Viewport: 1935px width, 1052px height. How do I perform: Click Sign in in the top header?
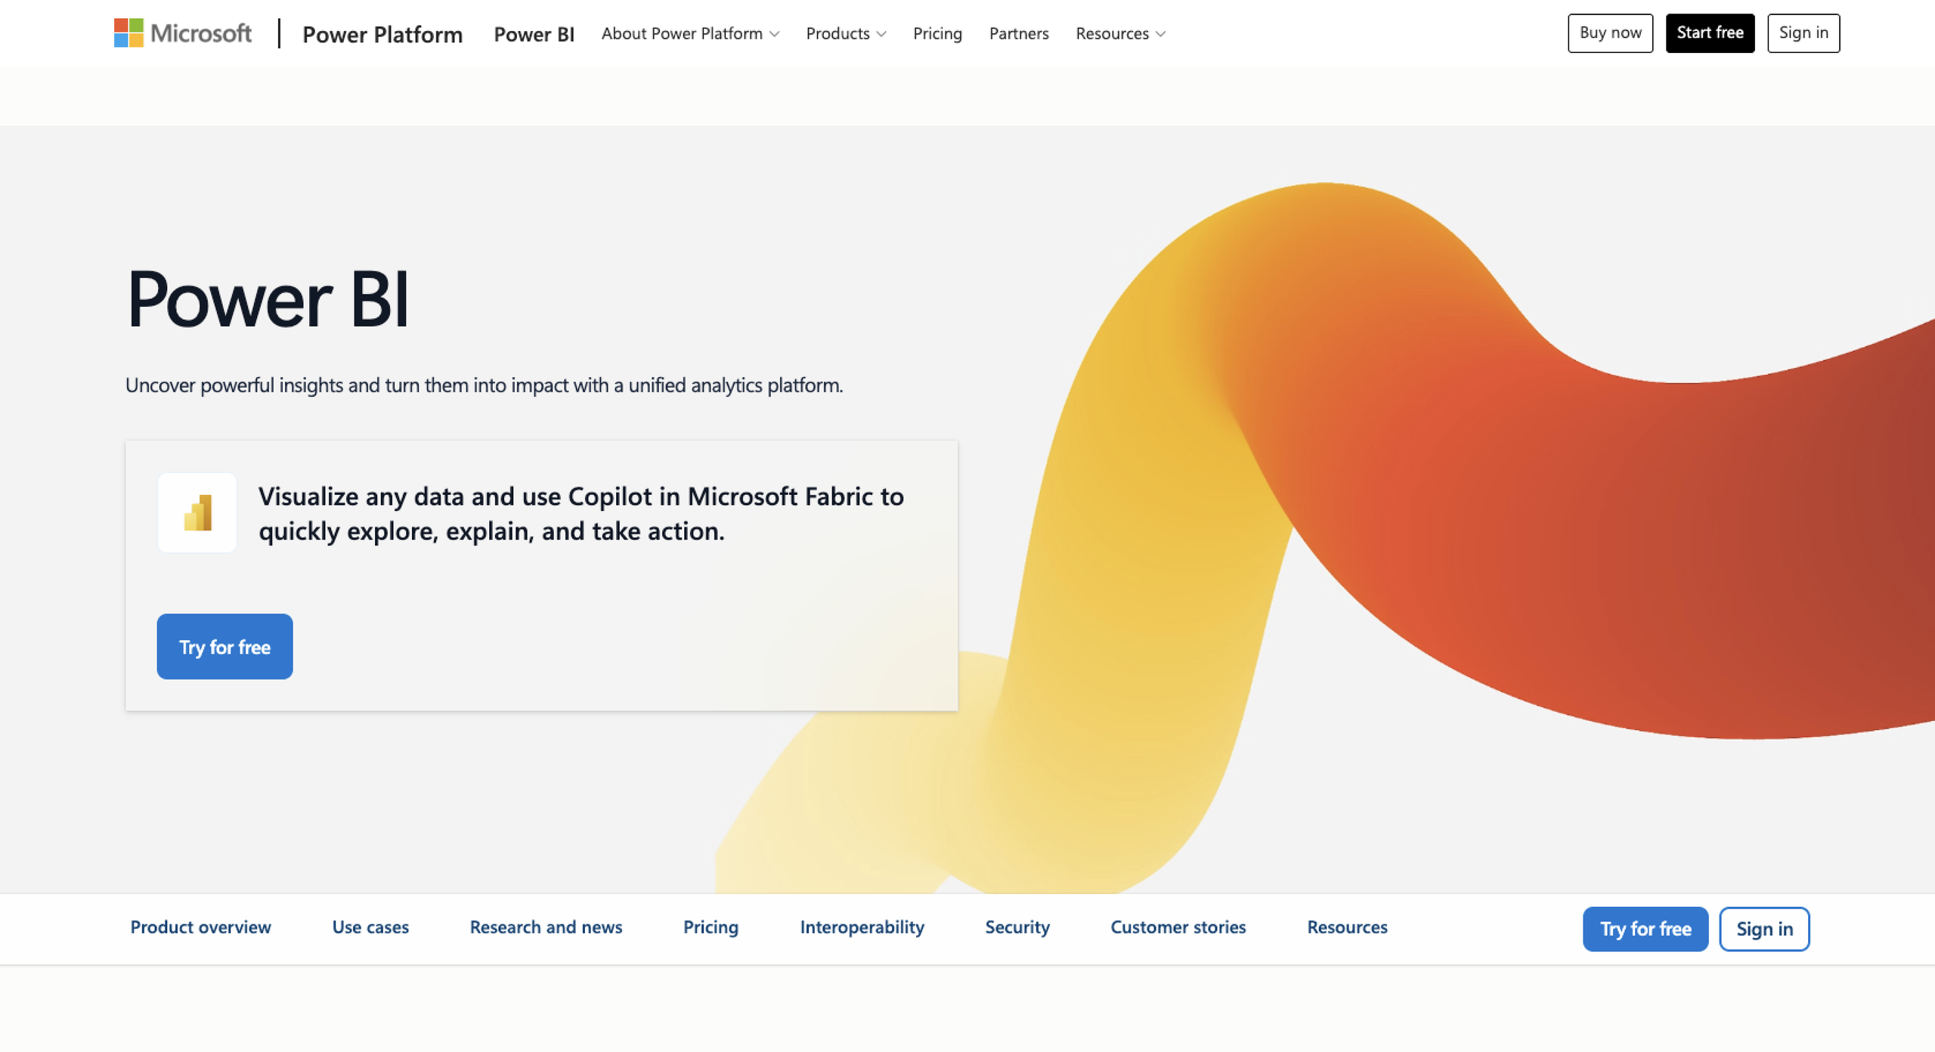[1803, 33]
